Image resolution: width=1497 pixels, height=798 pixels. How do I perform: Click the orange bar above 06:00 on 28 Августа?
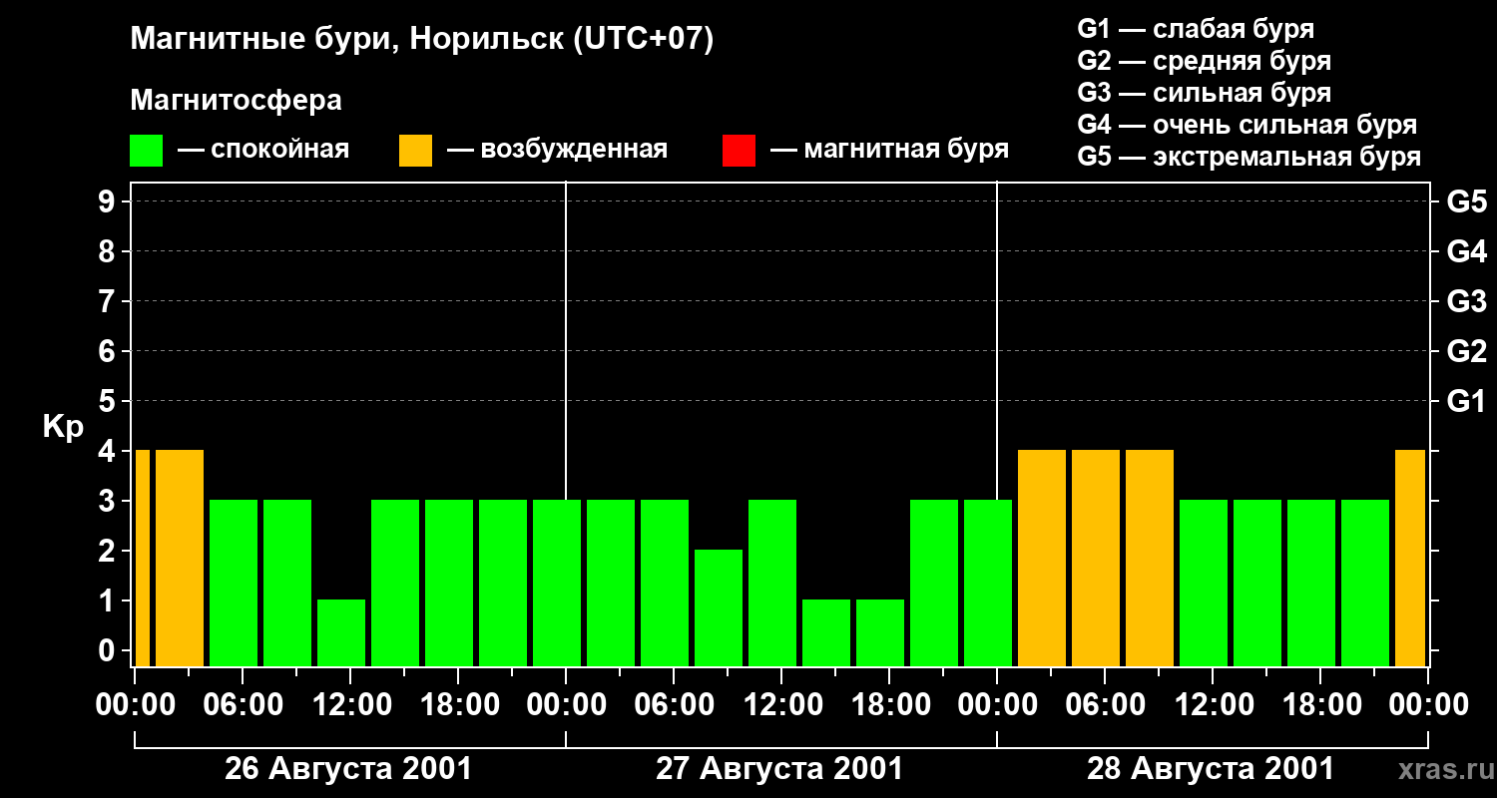point(1096,558)
